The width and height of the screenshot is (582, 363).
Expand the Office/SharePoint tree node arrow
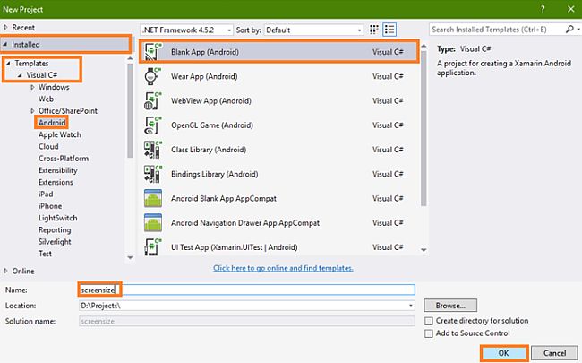[32, 111]
